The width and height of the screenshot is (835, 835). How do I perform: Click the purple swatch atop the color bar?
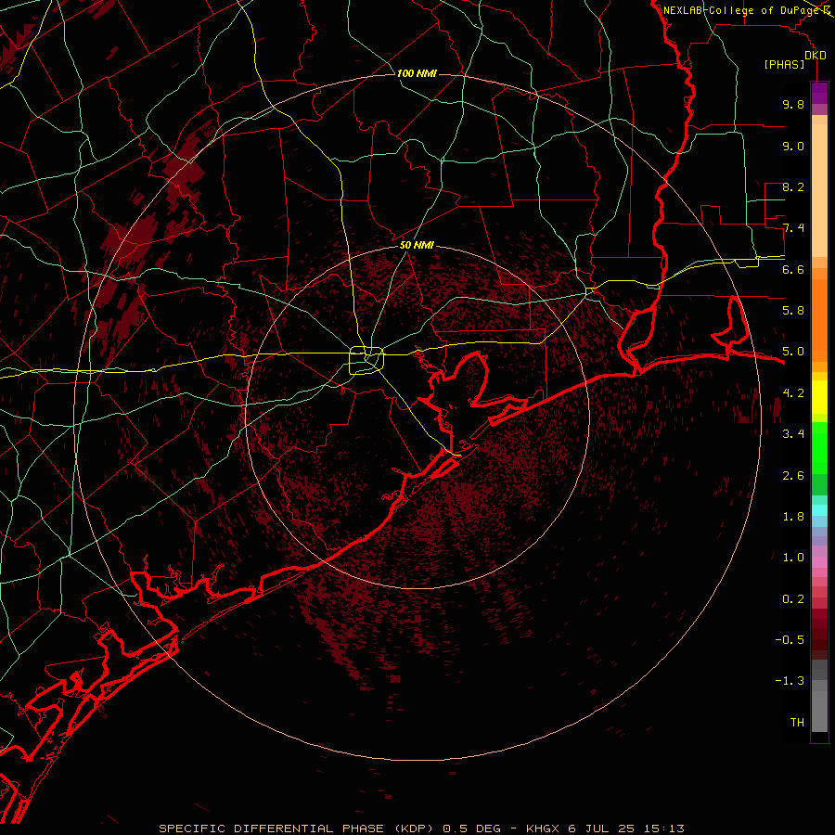819,93
